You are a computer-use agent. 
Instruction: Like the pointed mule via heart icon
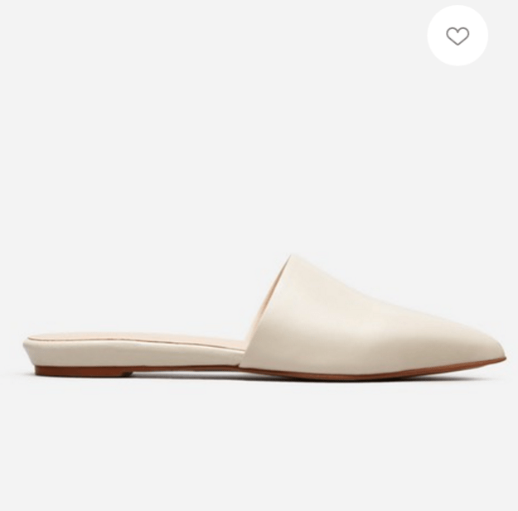pyautogui.click(x=457, y=36)
